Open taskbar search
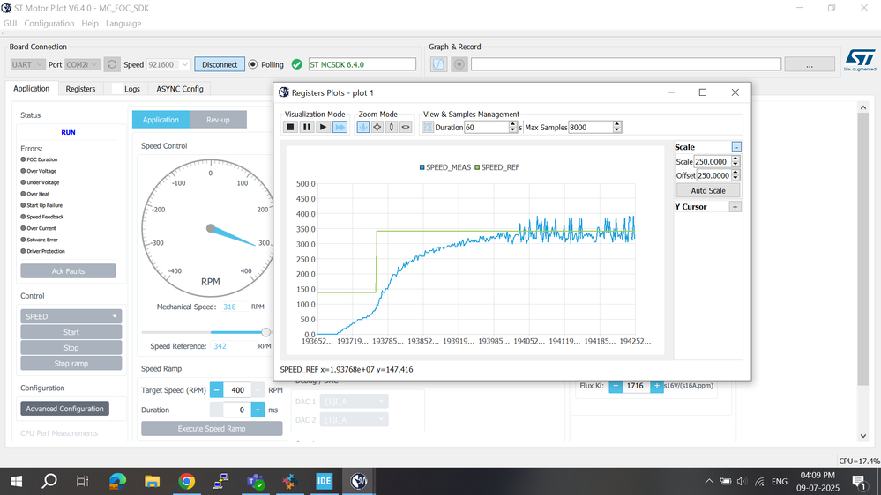The image size is (881, 495). pos(49,482)
